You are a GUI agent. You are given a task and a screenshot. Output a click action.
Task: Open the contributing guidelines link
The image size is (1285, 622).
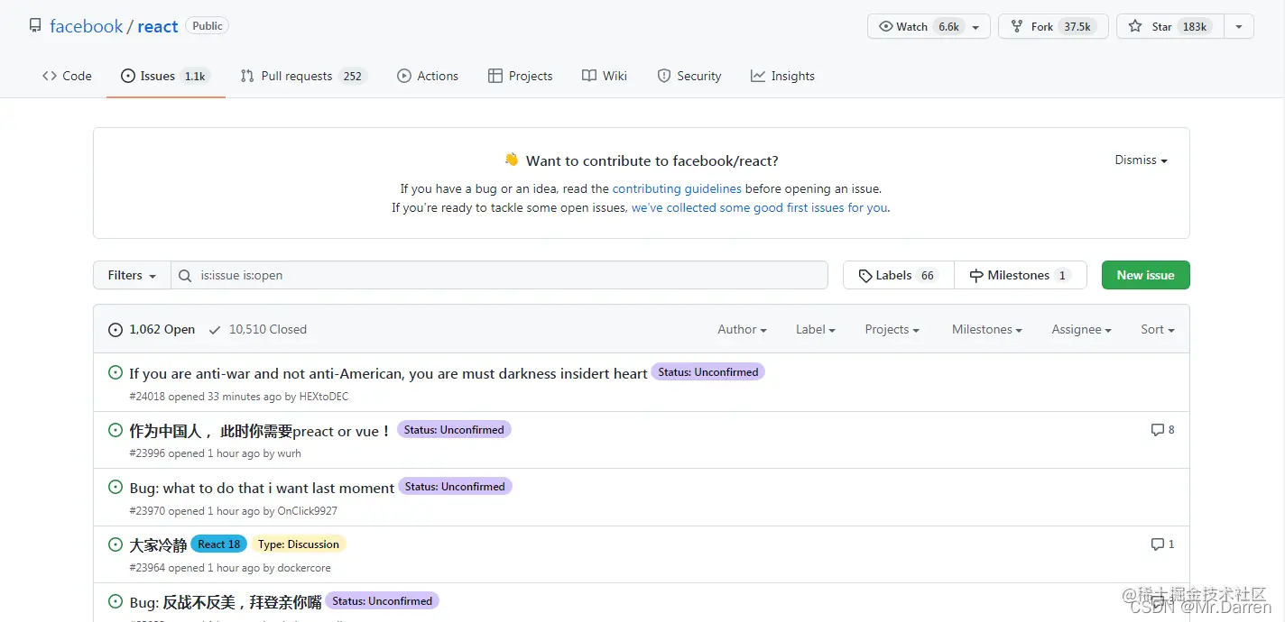(x=677, y=189)
